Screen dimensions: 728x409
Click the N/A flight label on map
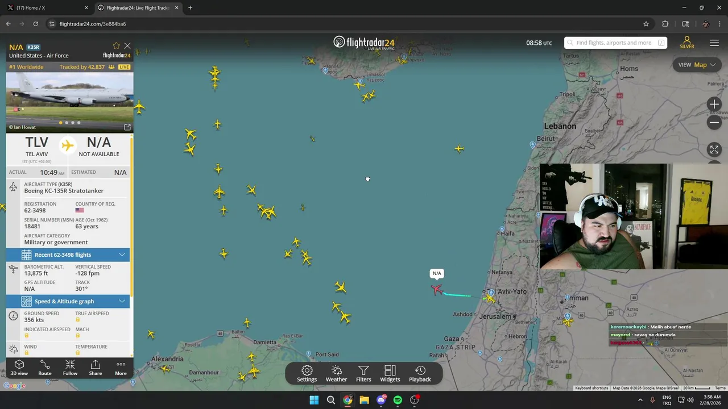[x=437, y=273]
